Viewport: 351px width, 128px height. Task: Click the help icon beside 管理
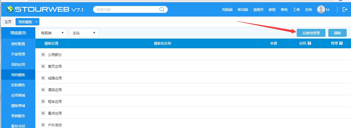(341, 43)
